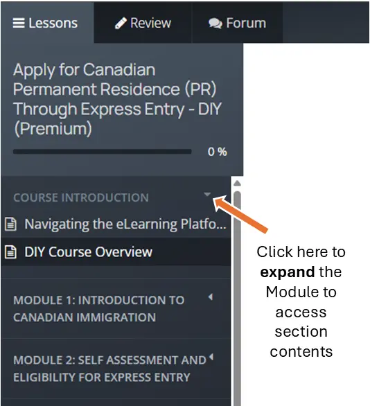
Task: Expand Module 2 with its side arrow
Action: 211,357
